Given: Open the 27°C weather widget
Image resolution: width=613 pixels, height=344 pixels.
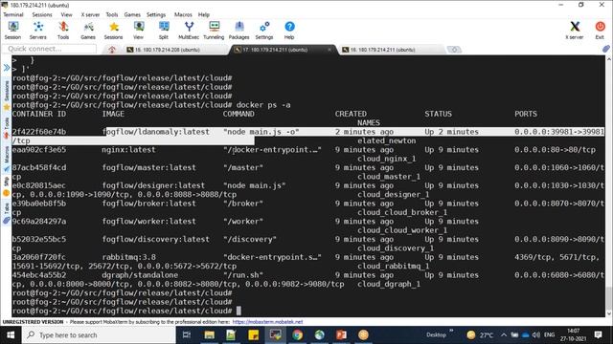Looking at the screenshot, I should 480,335.
